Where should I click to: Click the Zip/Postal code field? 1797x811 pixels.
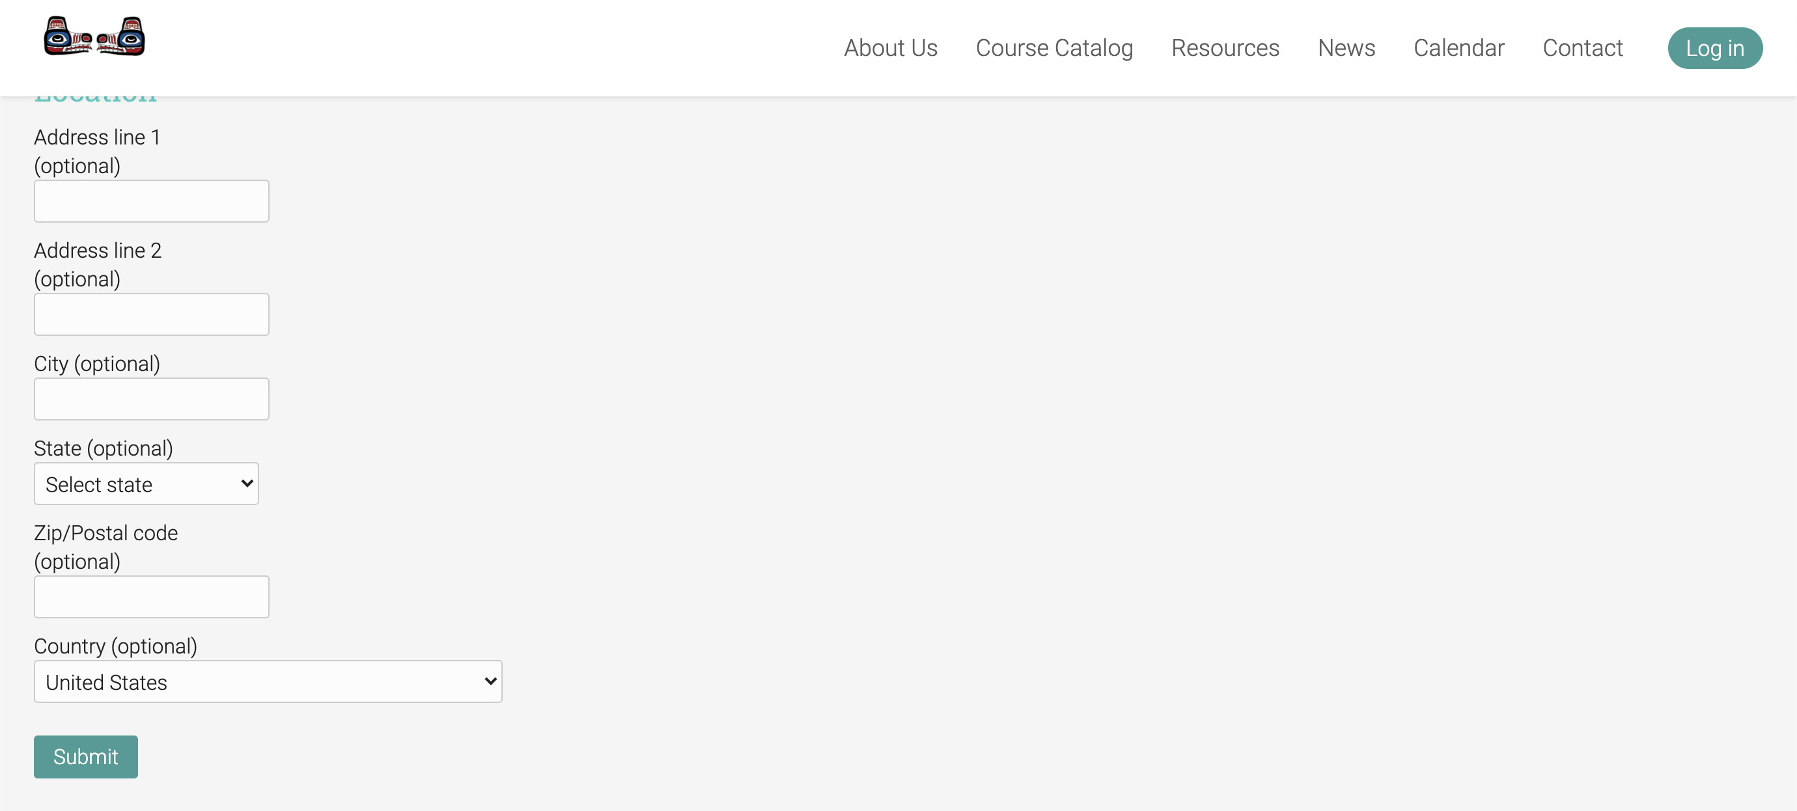pos(151,597)
